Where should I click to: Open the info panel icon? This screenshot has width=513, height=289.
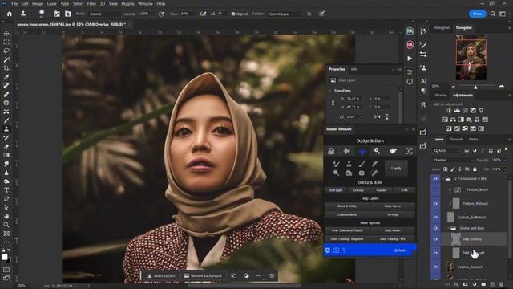tap(410, 82)
